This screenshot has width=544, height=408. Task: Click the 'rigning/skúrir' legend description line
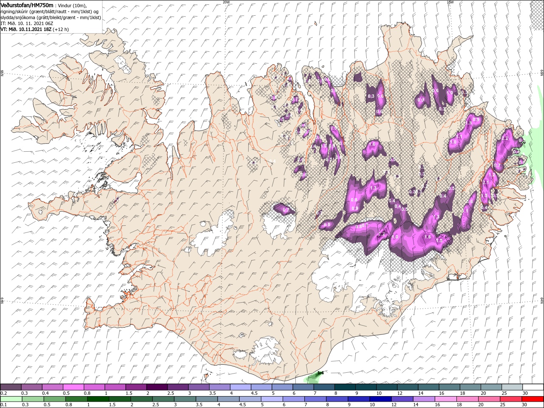pyautogui.click(x=49, y=11)
